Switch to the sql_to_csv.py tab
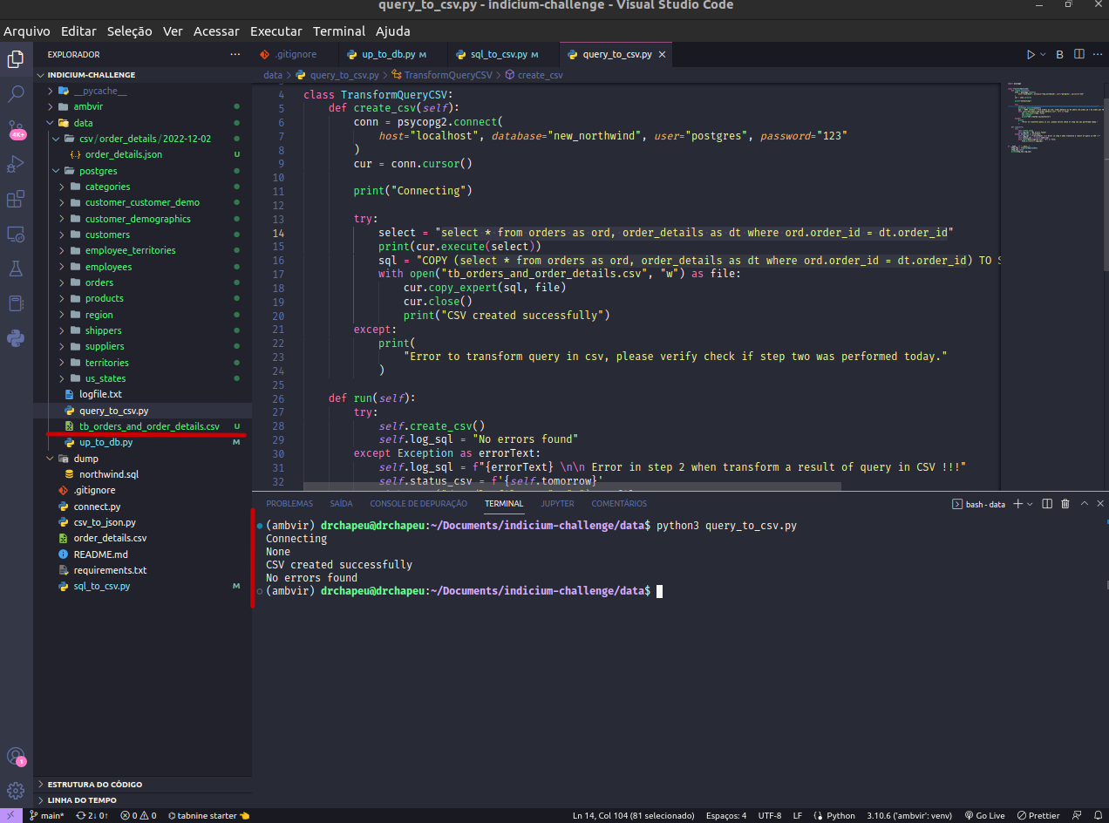 [500, 53]
